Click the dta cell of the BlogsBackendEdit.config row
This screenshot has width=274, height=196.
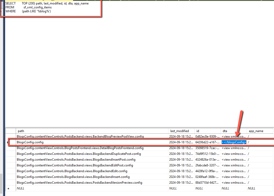tap(234, 171)
